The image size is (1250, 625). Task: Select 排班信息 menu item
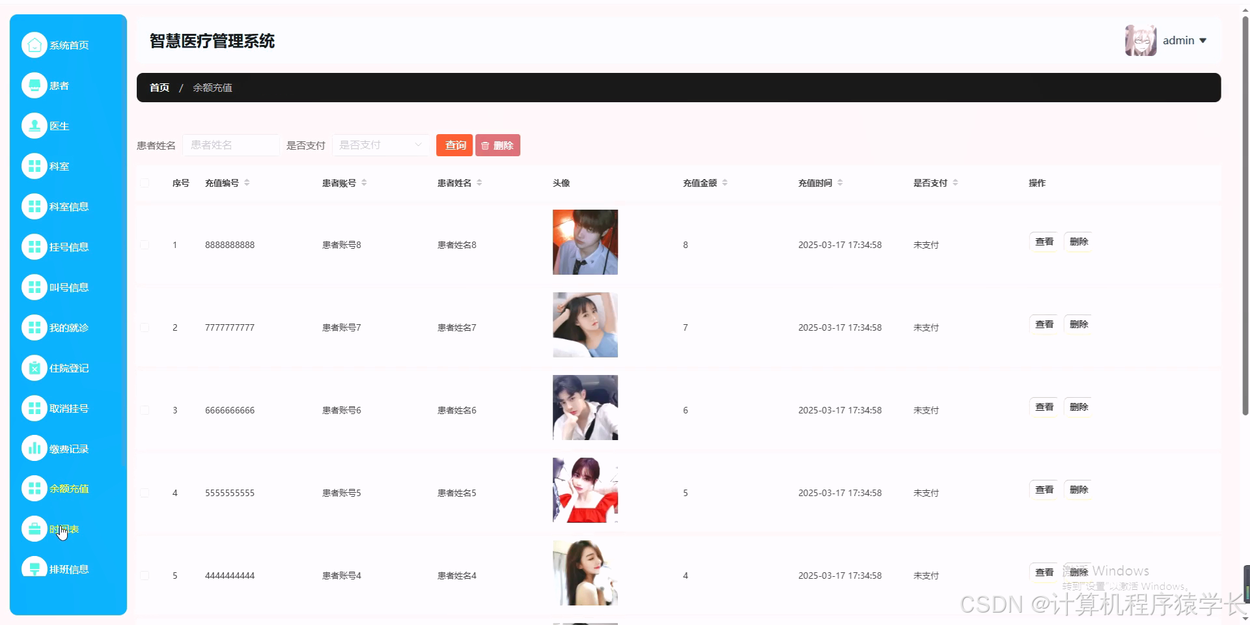pos(69,569)
